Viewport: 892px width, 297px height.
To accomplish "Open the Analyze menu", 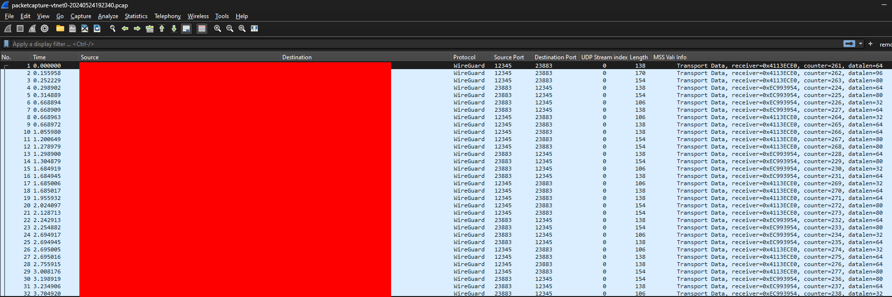I will [x=108, y=16].
